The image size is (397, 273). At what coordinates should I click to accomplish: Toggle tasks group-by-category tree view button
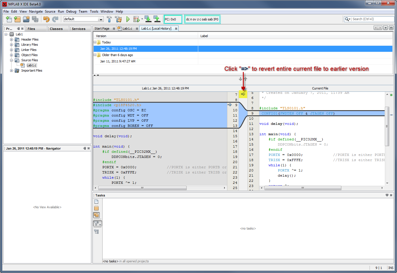[97, 232]
